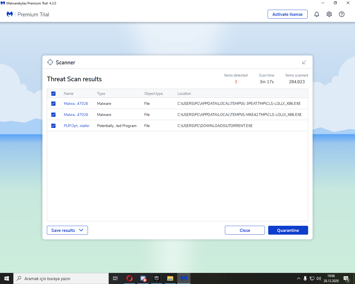This screenshot has height=284, width=355.
Task: Click the Malware type cell in the IS-MKE42.TMP row
Action: coord(104,115)
